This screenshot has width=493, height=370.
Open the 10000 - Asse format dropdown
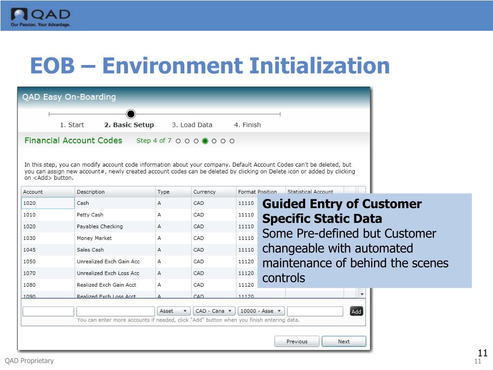coord(261,311)
